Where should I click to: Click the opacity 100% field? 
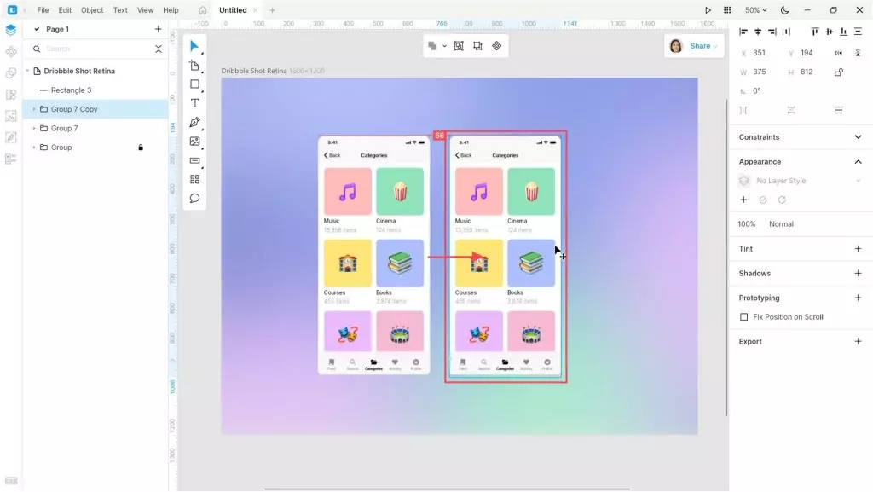point(747,223)
